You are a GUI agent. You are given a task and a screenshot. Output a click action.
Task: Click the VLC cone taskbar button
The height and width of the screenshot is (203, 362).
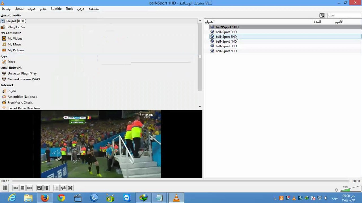click(176, 198)
